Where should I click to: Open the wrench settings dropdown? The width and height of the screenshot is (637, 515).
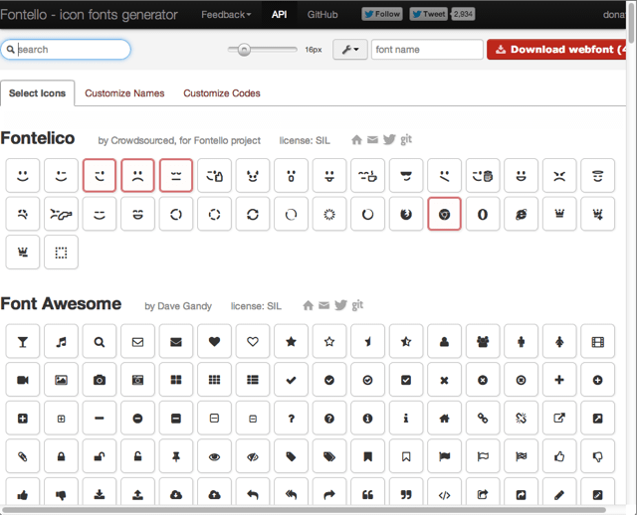tap(349, 50)
